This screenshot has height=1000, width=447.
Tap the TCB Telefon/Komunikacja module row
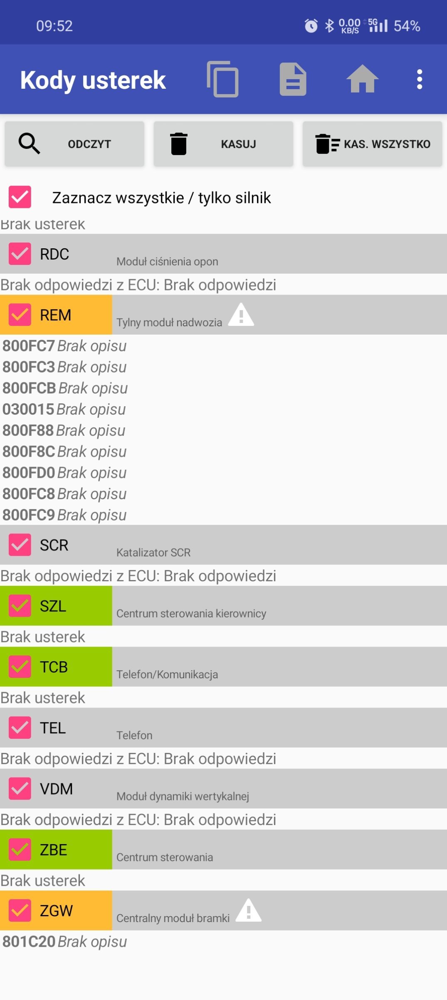click(223, 667)
